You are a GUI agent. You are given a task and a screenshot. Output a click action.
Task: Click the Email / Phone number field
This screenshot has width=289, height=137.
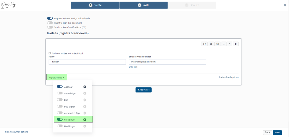pyautogui.click(x=167, y=62)
